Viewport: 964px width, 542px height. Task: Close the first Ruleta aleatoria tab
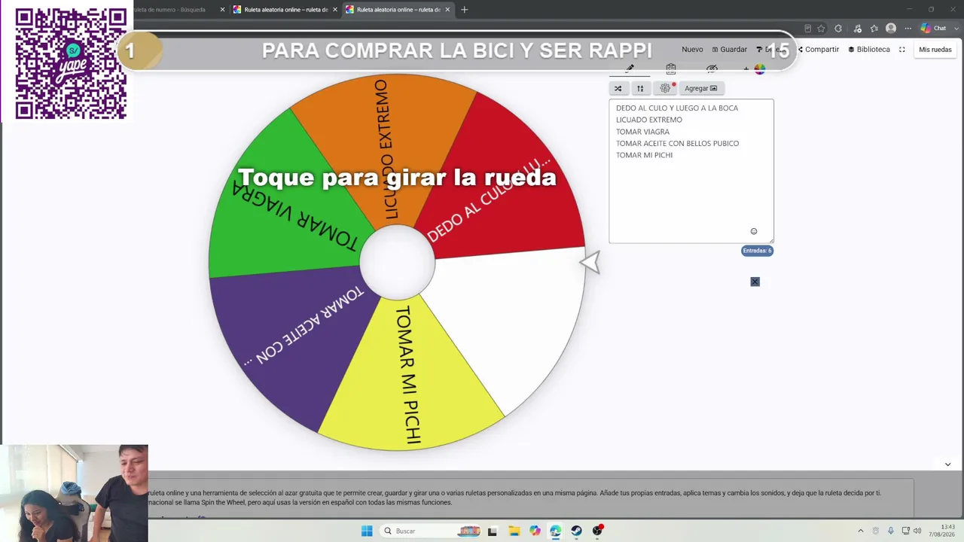click(335, 10)
